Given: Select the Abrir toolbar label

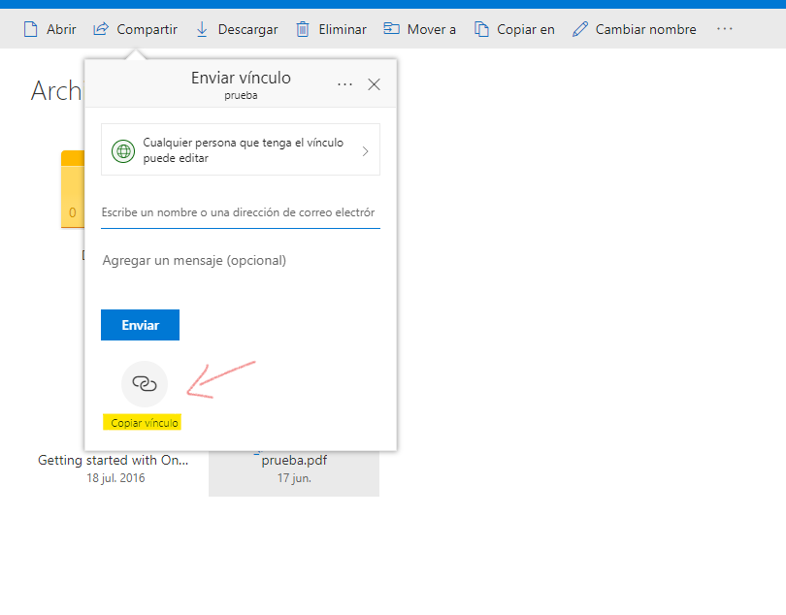Looking at the screenshot, I should point(62,29).
